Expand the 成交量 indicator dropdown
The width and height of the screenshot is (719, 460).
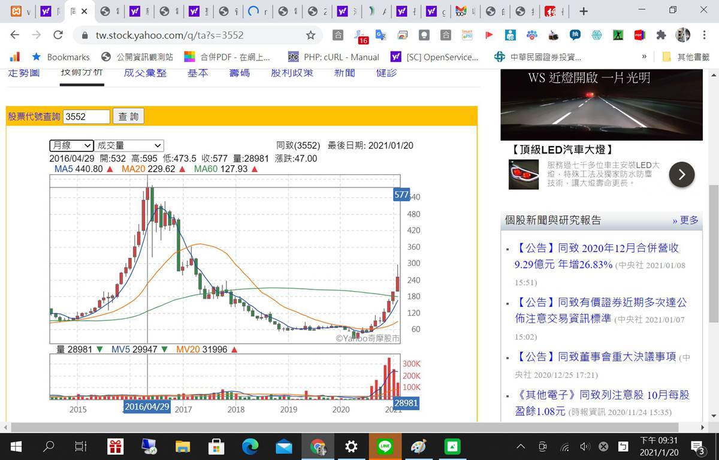129,146
